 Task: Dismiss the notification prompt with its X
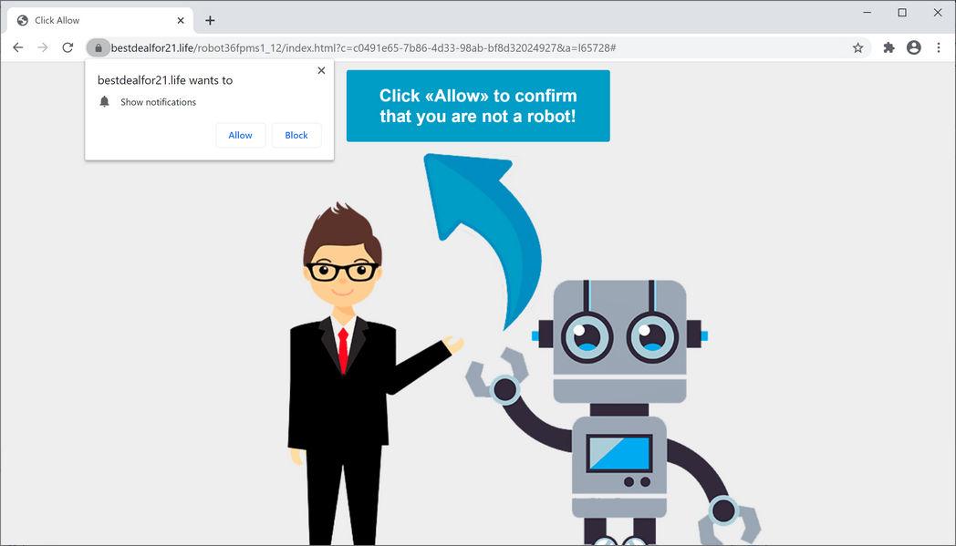[321, 70]
